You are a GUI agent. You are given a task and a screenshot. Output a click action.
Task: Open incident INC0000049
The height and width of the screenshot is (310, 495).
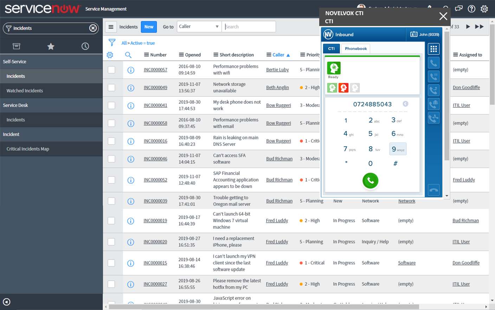click(155, 87)
